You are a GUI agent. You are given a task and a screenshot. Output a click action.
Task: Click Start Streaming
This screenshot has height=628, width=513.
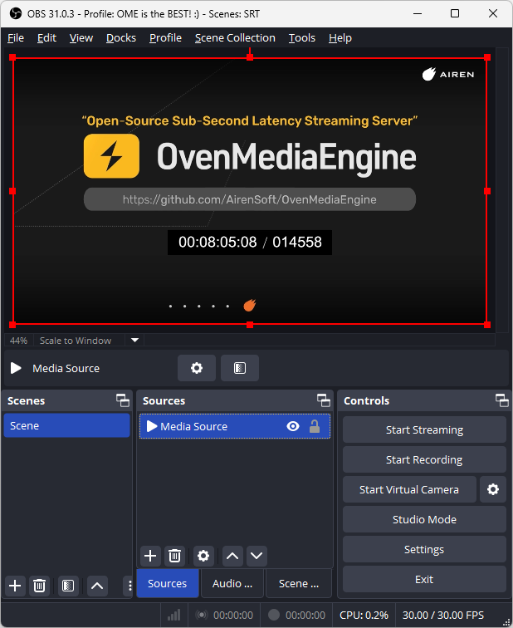pos(424,429)
